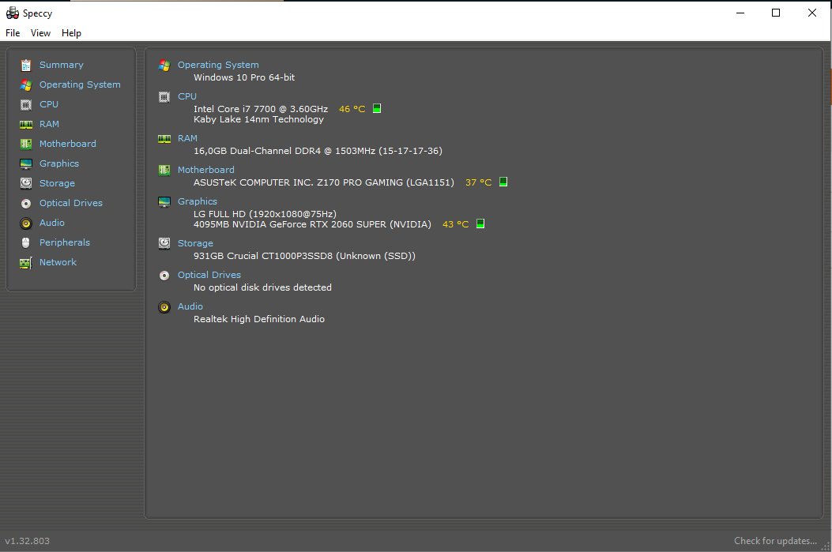Select Motherboard in the sidebar list
This screenshot has width=832, height=552.
[68, 144]
